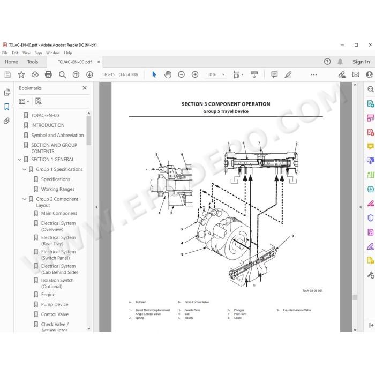Go to the Main Component bookmark
The image size is (375, 375).
click(x=59, y=213)
